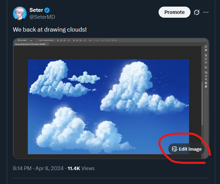The width and height of the screenshot is (220, 184).
Task: Toggle the Auto-Select checkbox in Photoshop options bar
Action: click(x=18, y=40)
